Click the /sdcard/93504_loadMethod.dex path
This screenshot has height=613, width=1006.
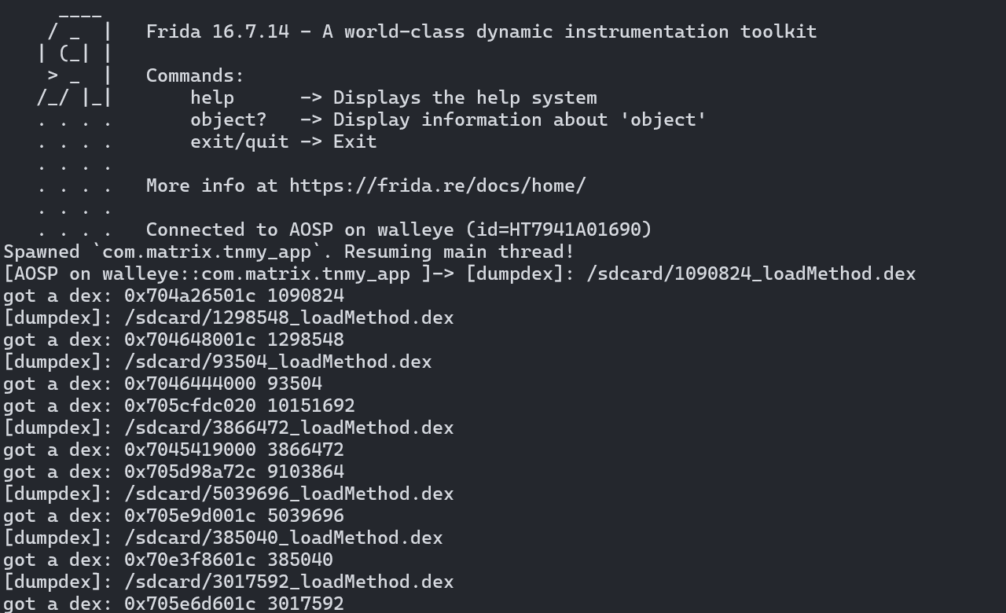point(278,362)
